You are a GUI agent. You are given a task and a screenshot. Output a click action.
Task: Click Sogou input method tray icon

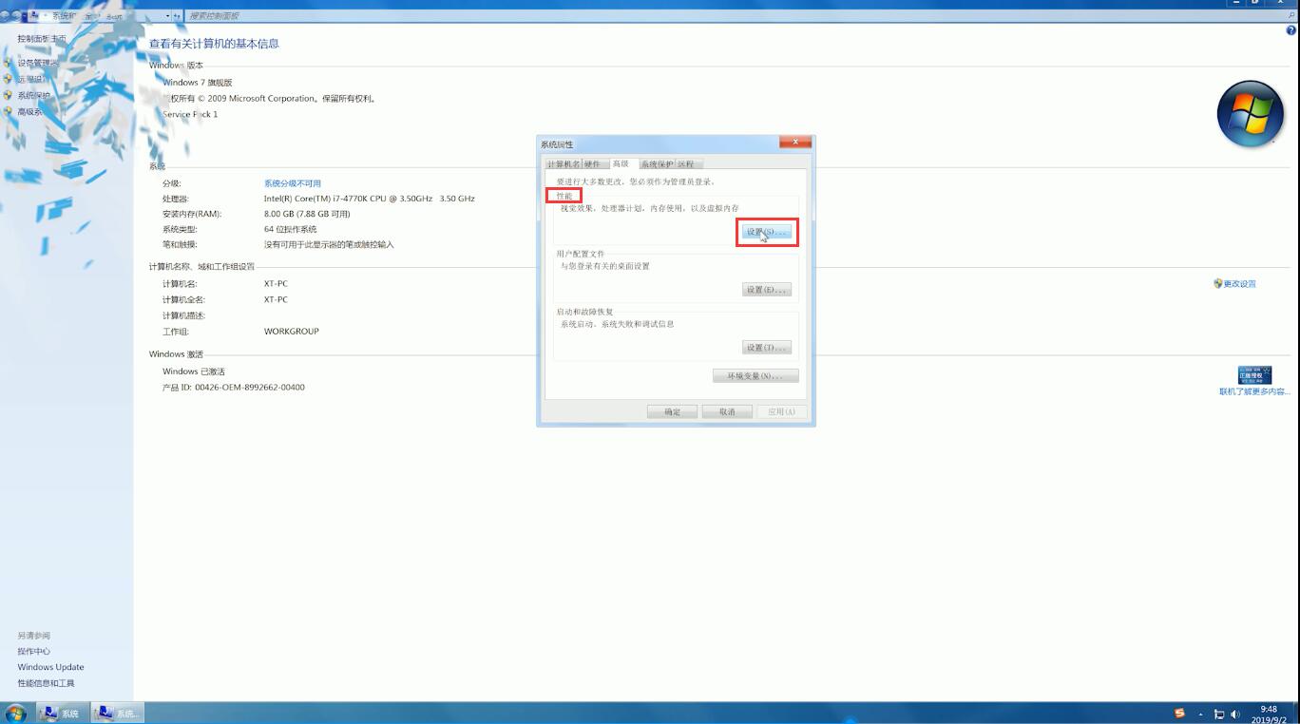[x=1179, y=714]
